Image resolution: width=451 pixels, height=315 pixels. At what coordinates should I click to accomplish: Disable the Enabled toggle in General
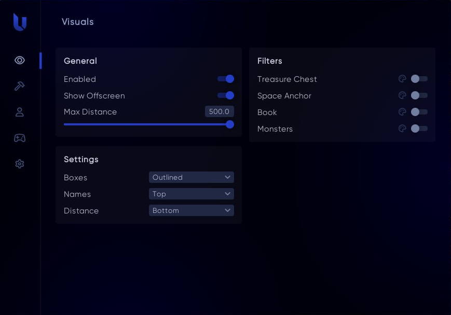(x=226, y=79)
